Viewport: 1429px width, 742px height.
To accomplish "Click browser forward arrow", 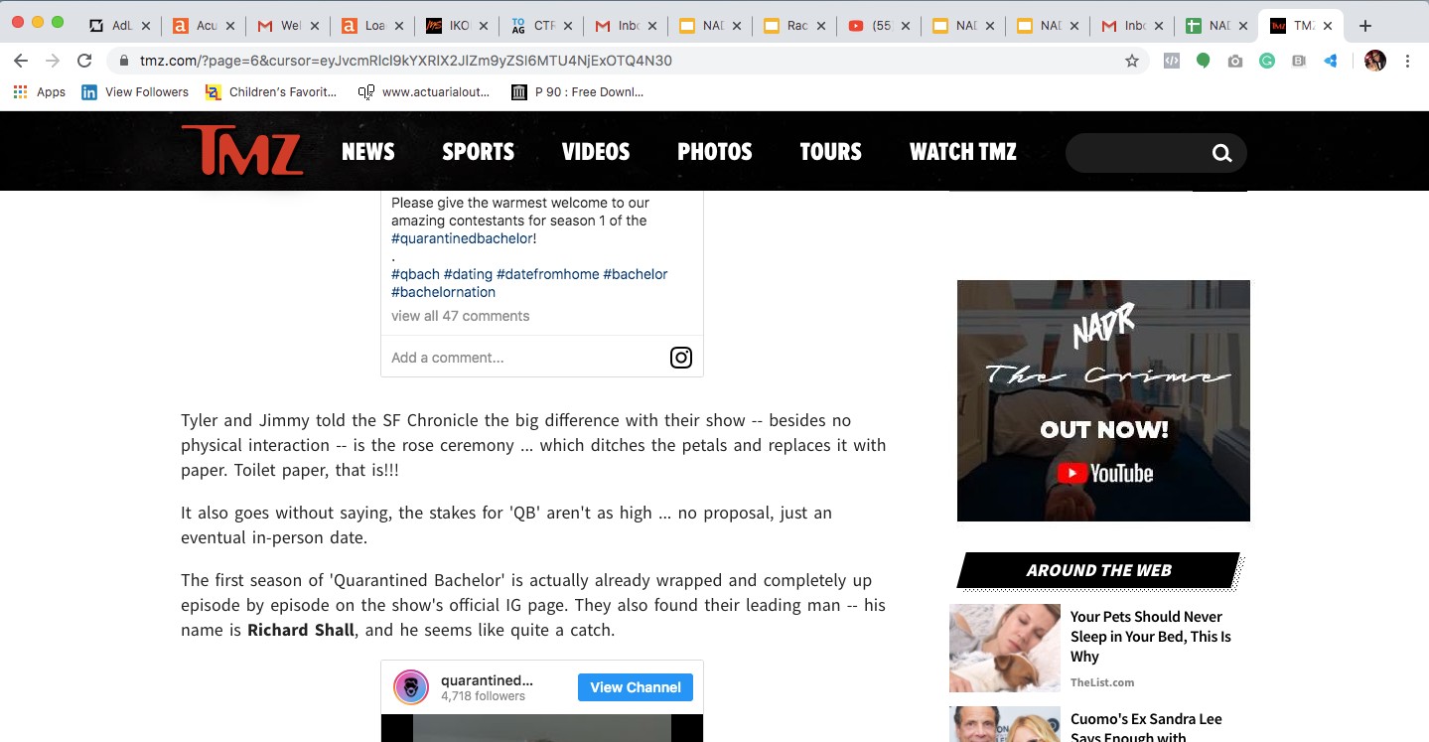I will (53, 61).
